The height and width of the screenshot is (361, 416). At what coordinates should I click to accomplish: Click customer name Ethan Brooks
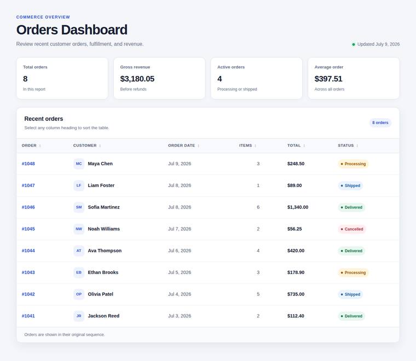pos(103,272)
